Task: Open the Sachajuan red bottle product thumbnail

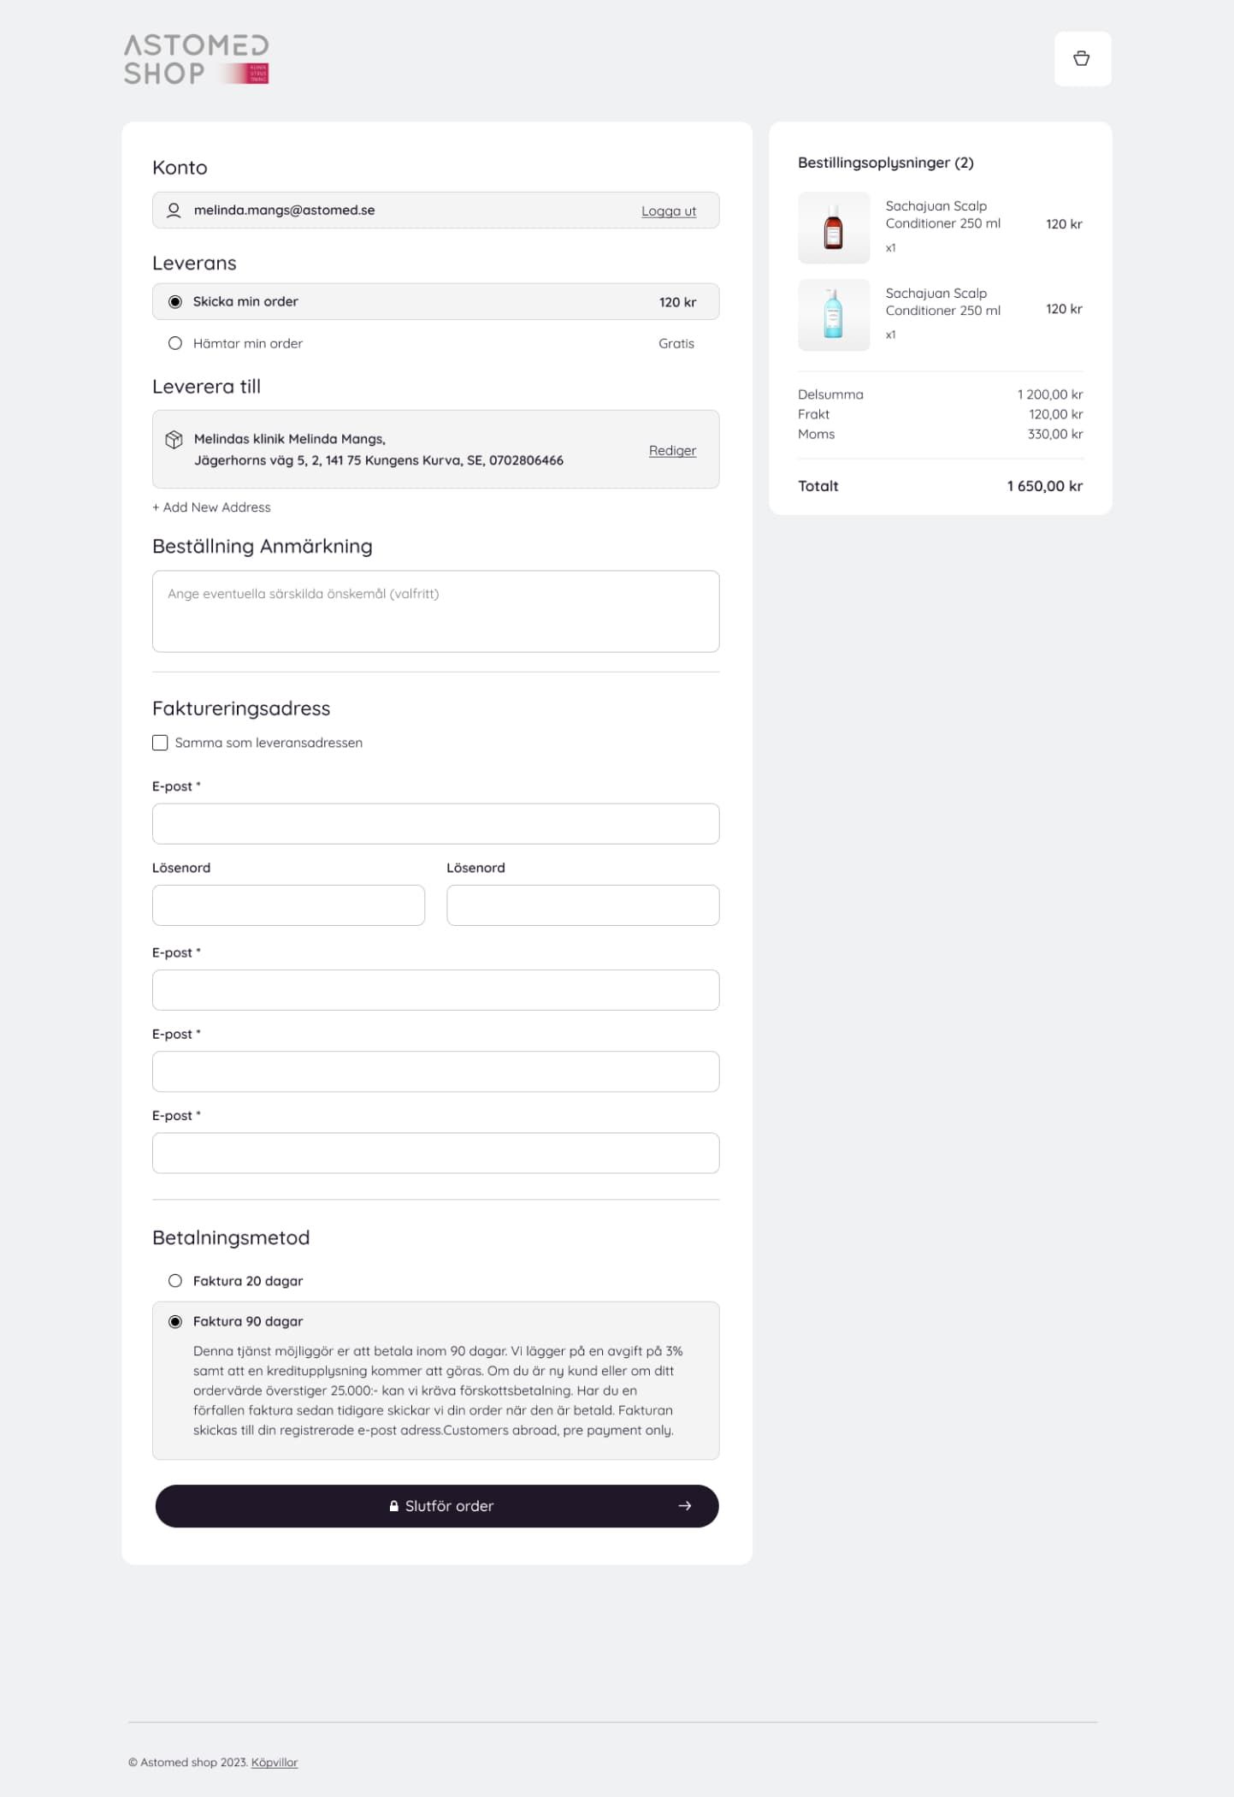Action: pyautogui.click(x=833, y=228)
